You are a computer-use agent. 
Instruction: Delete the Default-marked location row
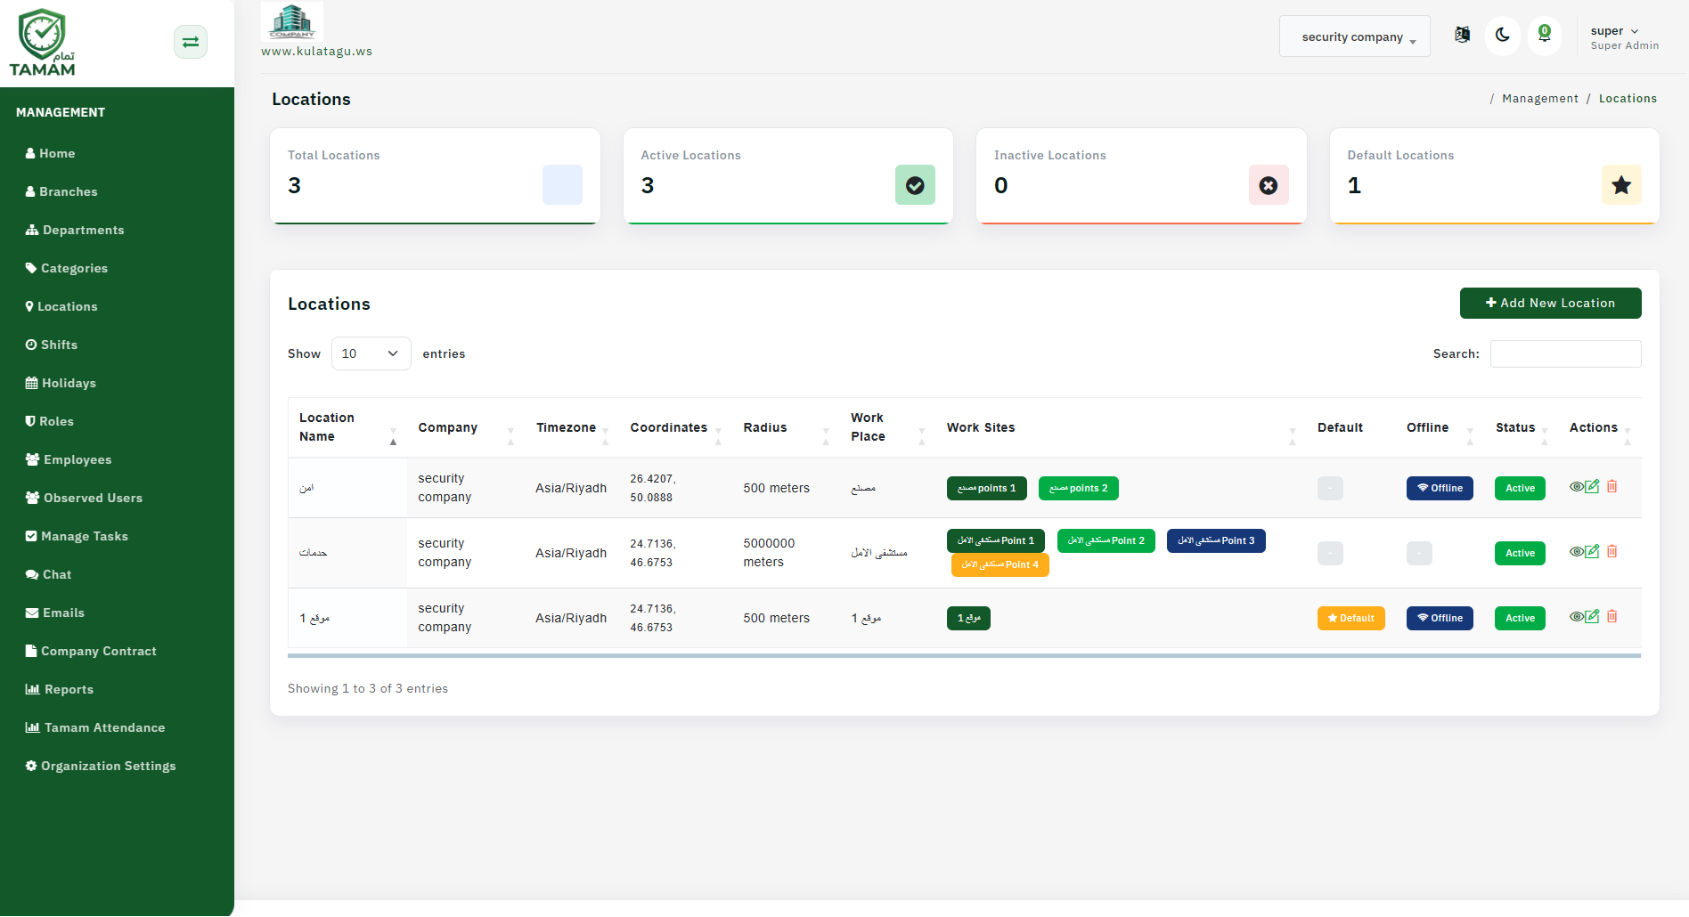click(1611, 616)
